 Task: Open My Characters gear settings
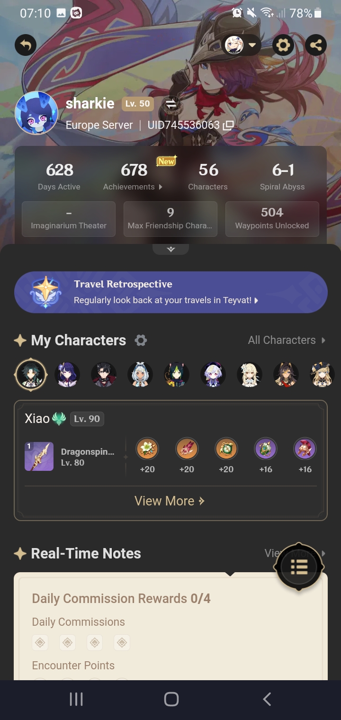click(x=141, y=340)
